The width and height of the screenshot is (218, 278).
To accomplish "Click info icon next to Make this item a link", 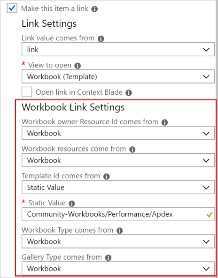I will 94,9.
